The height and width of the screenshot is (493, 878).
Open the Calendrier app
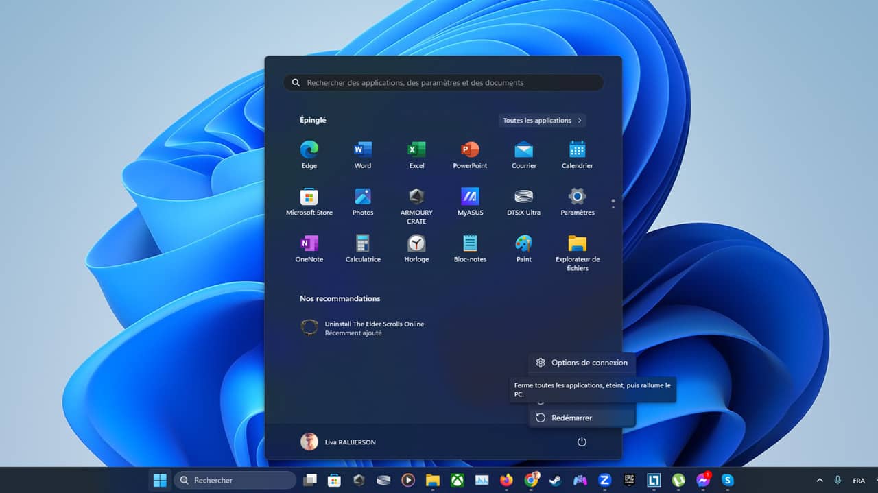click(x=578, y=154)
